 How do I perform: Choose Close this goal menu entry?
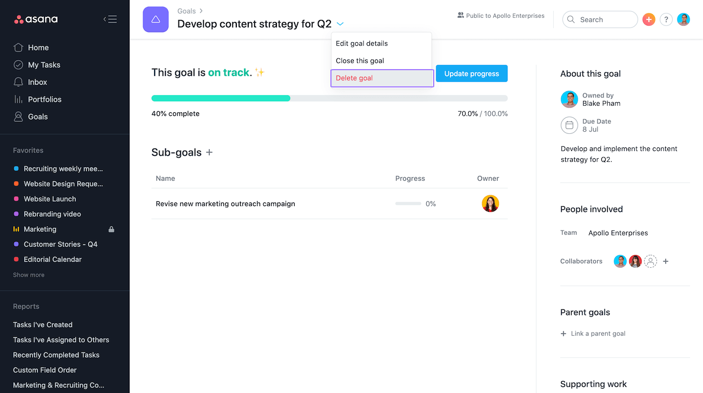coord(360,60)
